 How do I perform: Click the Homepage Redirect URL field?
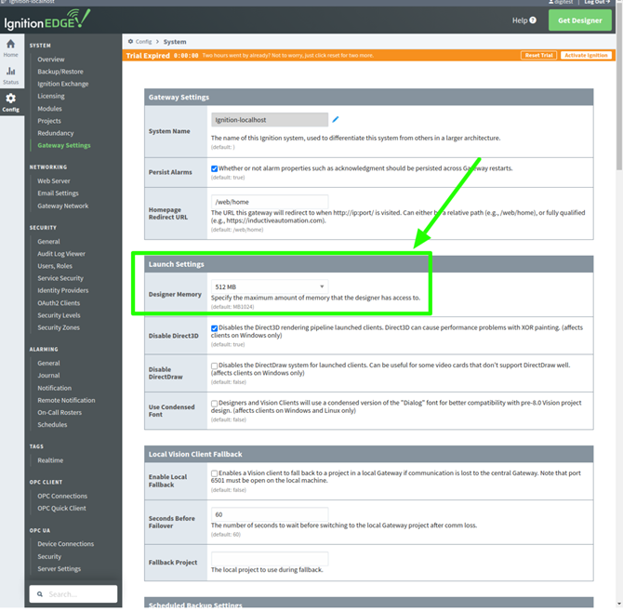pyautogui.click(x=270, y=202)
